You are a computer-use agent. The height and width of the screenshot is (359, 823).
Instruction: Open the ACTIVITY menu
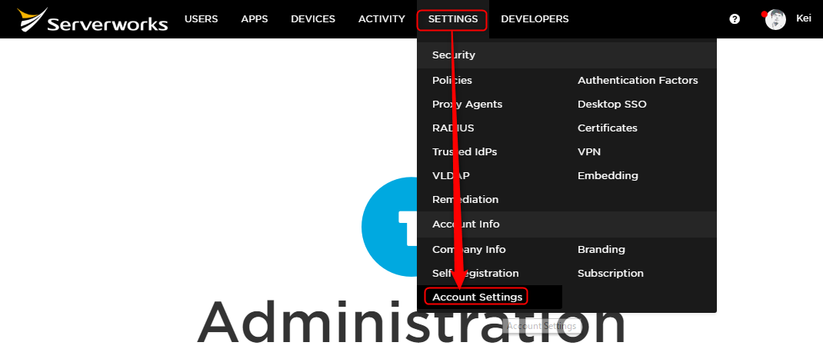pos(382,19)
